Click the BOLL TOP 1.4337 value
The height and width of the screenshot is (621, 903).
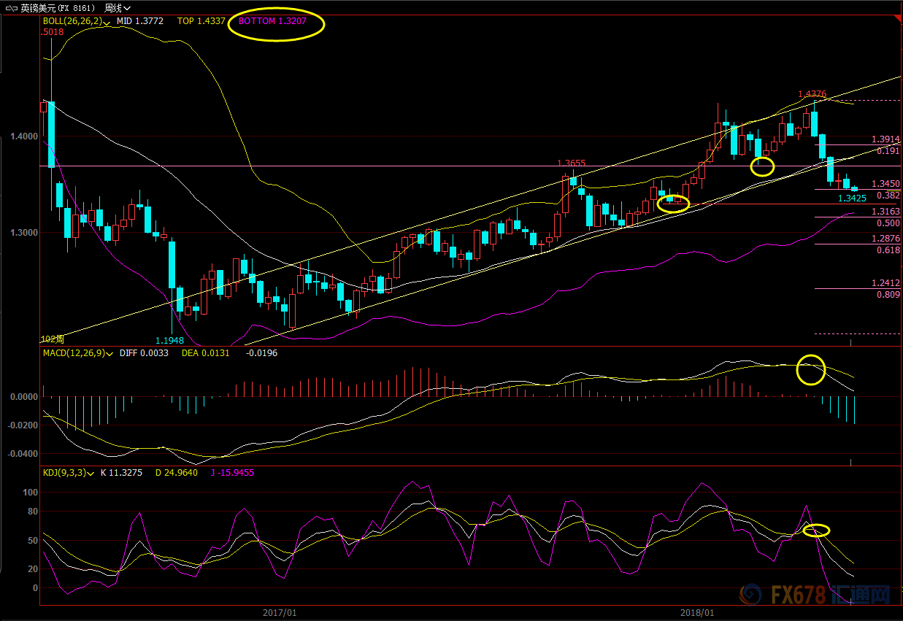(x=201, y=22)
